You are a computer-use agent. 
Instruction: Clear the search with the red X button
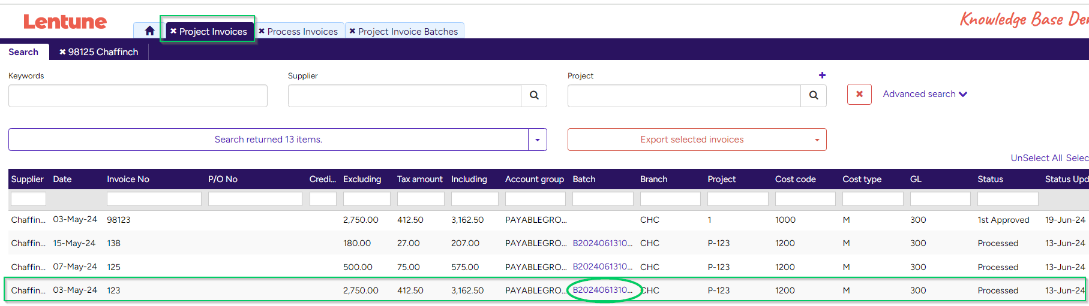pos(859,95)
